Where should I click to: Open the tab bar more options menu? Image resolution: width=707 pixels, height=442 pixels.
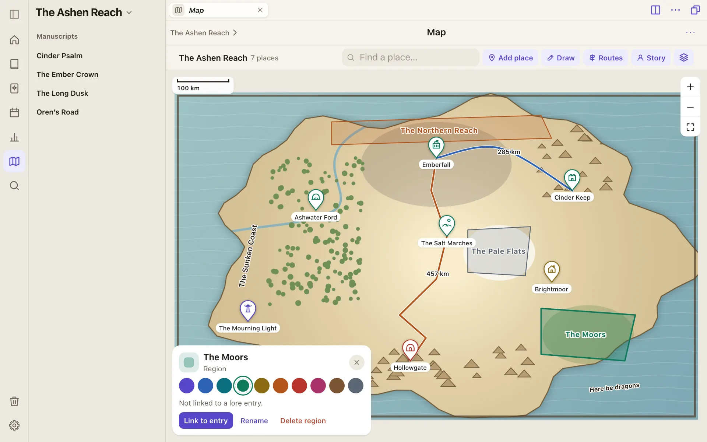(675, 10)
